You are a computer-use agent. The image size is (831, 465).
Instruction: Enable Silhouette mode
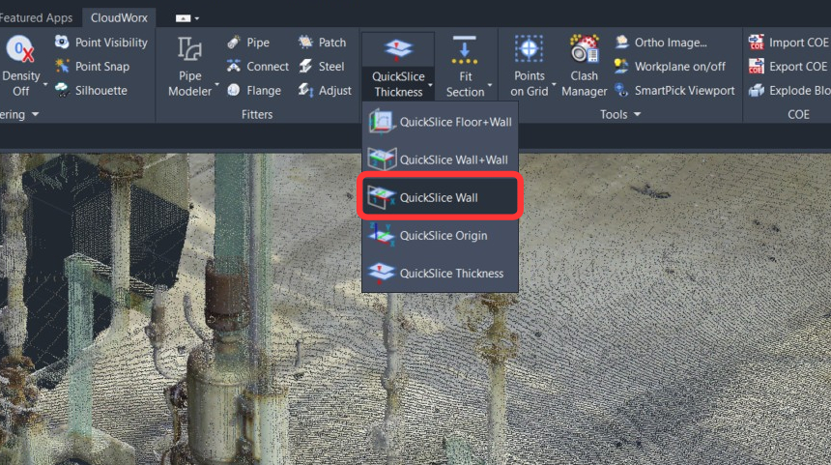[x=91, y=90]
